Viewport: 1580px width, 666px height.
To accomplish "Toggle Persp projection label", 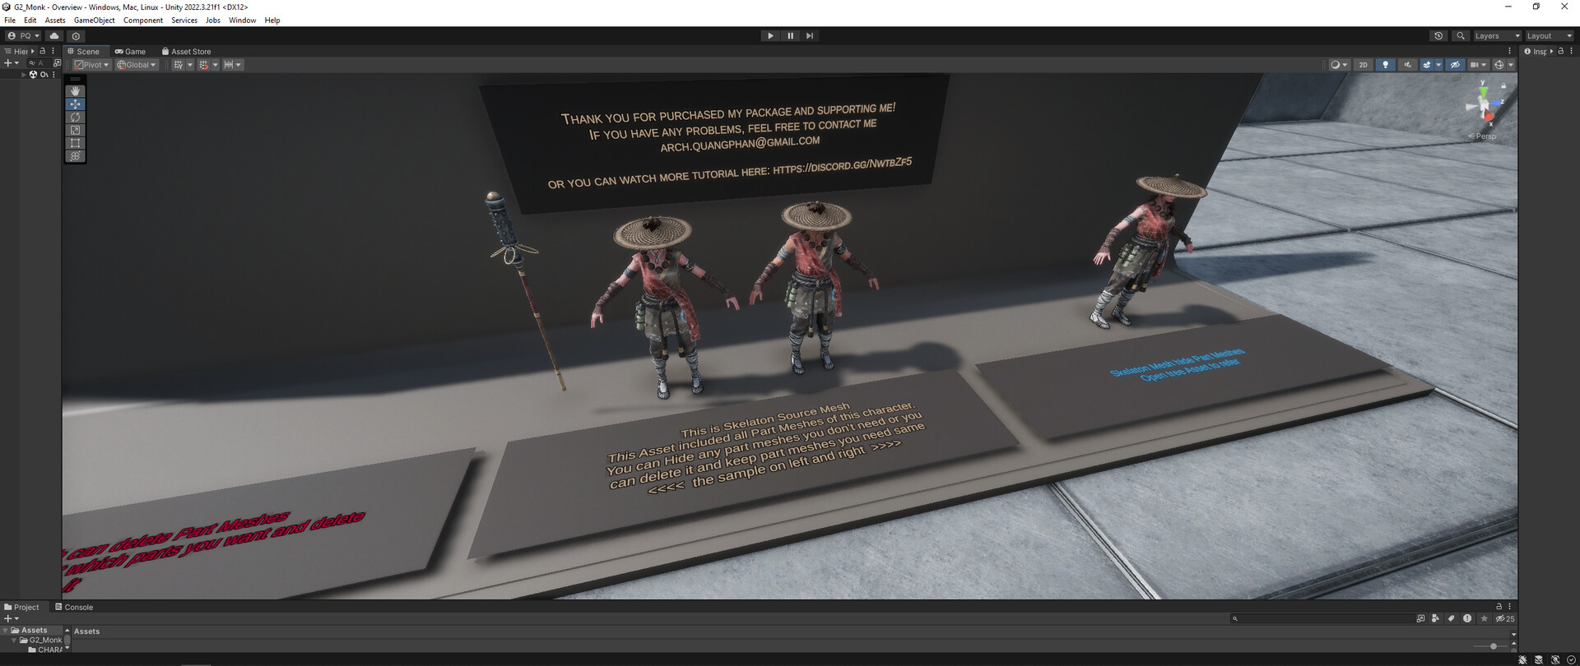I will tap(1483, 136).
